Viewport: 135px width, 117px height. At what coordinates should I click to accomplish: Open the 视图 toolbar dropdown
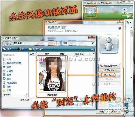(21, 49)
